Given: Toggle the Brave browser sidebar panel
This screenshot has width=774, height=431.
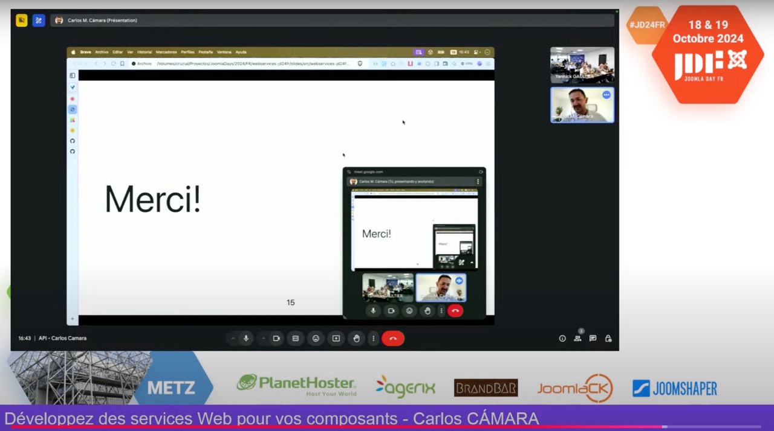Looking at the screenshot, I should 72,75.
